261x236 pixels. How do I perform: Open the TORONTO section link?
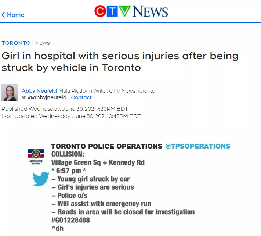pos(16,43)
